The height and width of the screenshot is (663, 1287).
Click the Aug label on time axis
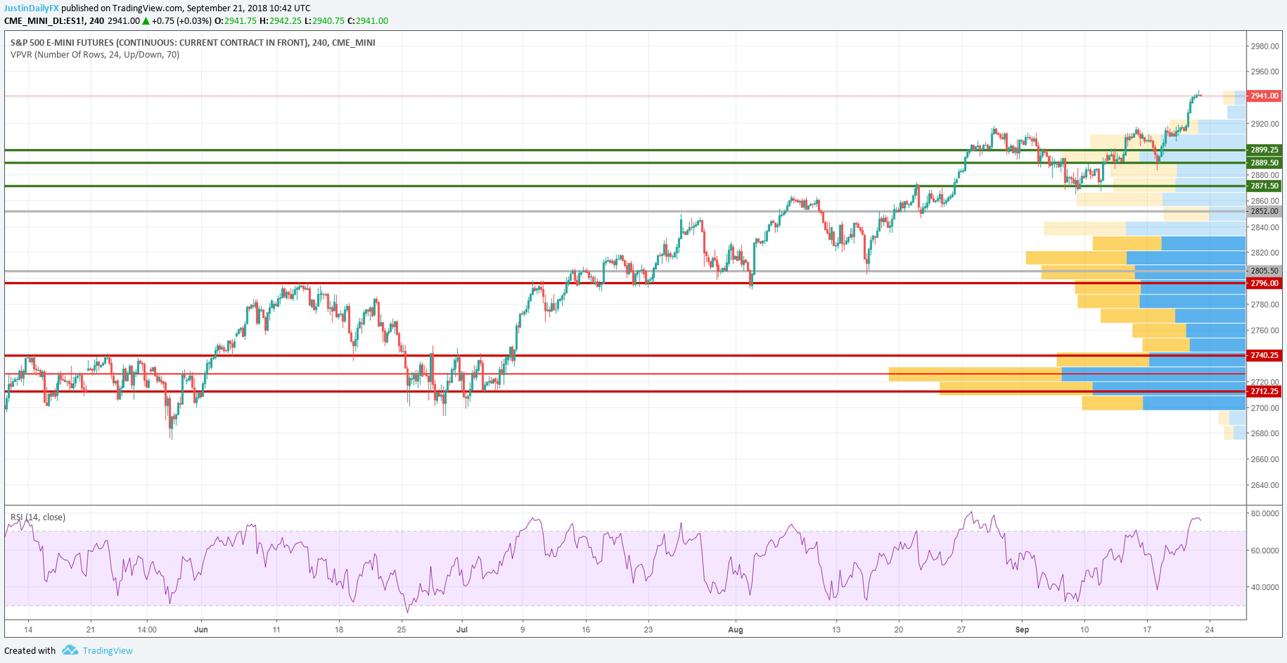(x=736, y=629)
